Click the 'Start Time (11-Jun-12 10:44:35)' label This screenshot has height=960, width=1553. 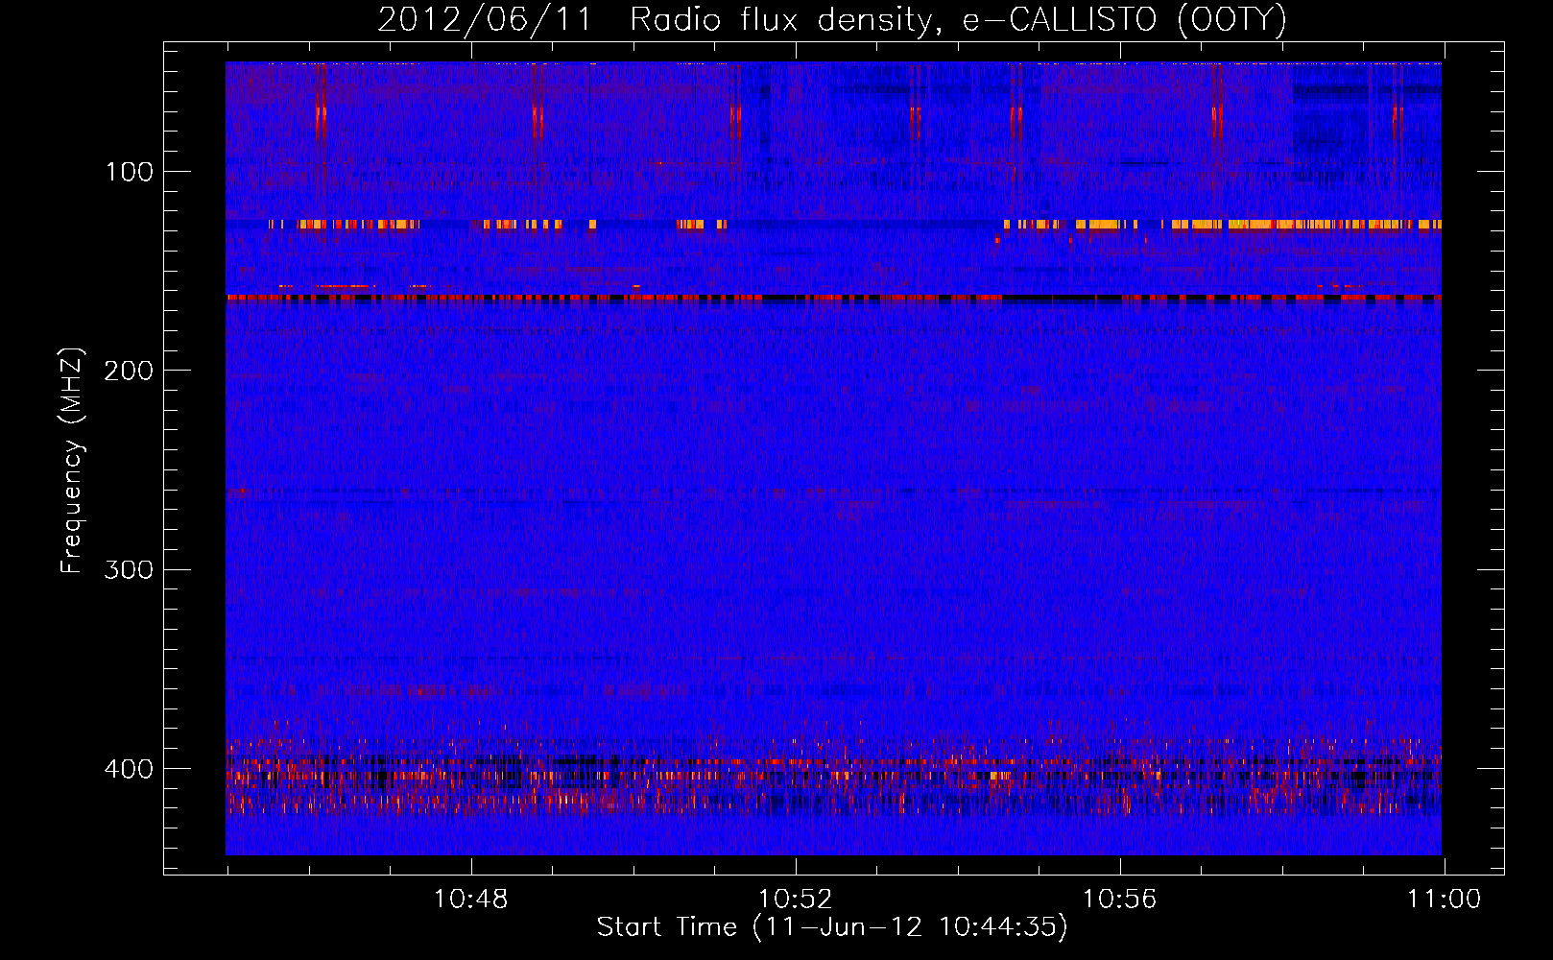point(832,927)
